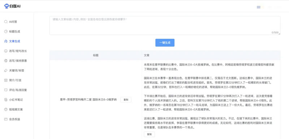
Task: Click the 标题生成 clock-style icon
Action: point(6,31)
